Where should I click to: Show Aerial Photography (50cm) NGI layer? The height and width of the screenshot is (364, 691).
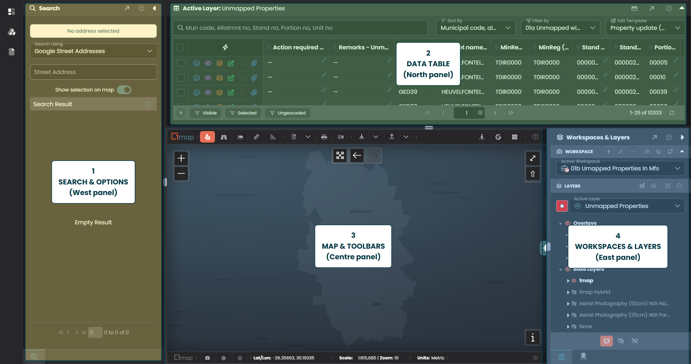tap(574, 304)
